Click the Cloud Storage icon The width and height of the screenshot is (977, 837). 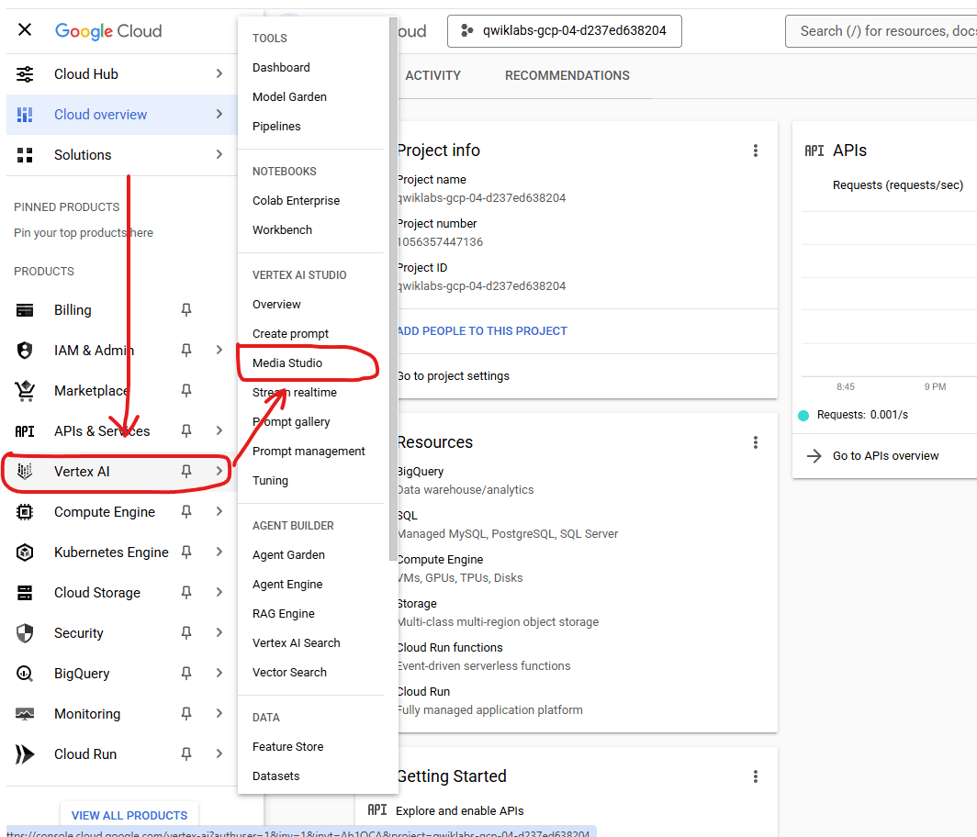pyautogui.click(x=25, y=593)
